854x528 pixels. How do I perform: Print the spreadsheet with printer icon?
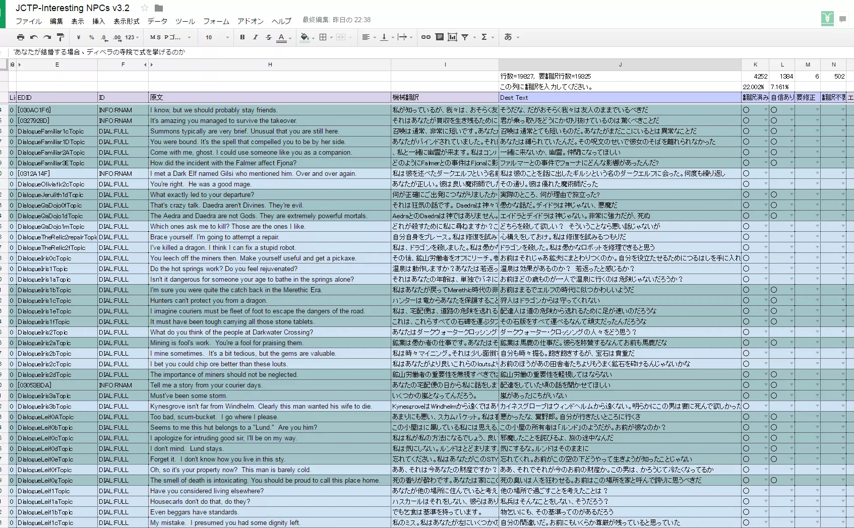click(21, 37)
